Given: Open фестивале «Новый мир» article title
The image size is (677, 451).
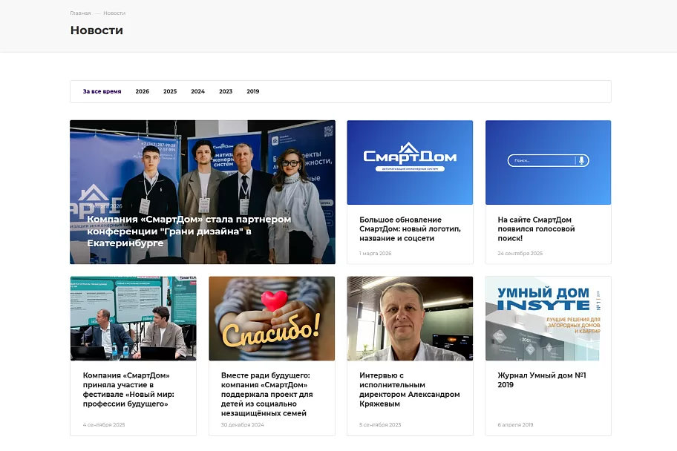Looking at the screenshot, I should (x=128, y=389).
